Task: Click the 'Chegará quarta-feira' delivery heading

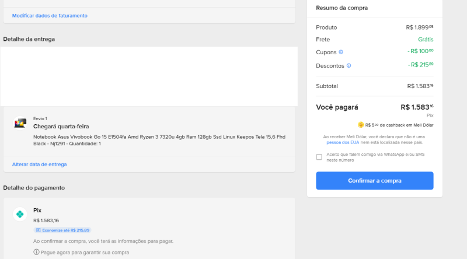Action: click(61, 126)
